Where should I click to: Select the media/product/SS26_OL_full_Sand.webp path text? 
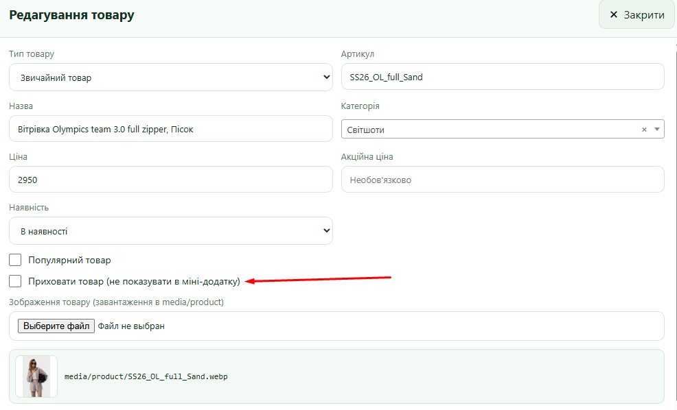pyautogui.click(x=146, y=376)
